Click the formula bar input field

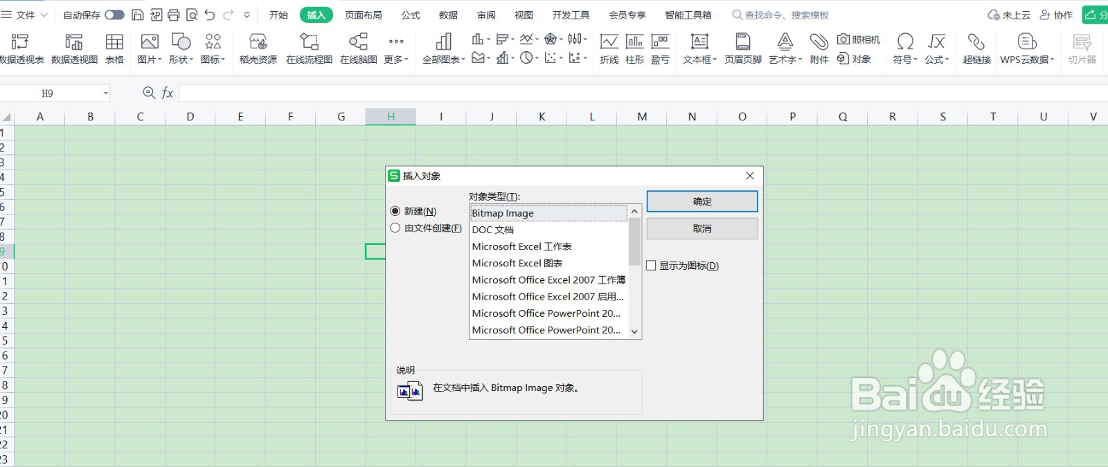pyautogui.click(x=643, y=93)
